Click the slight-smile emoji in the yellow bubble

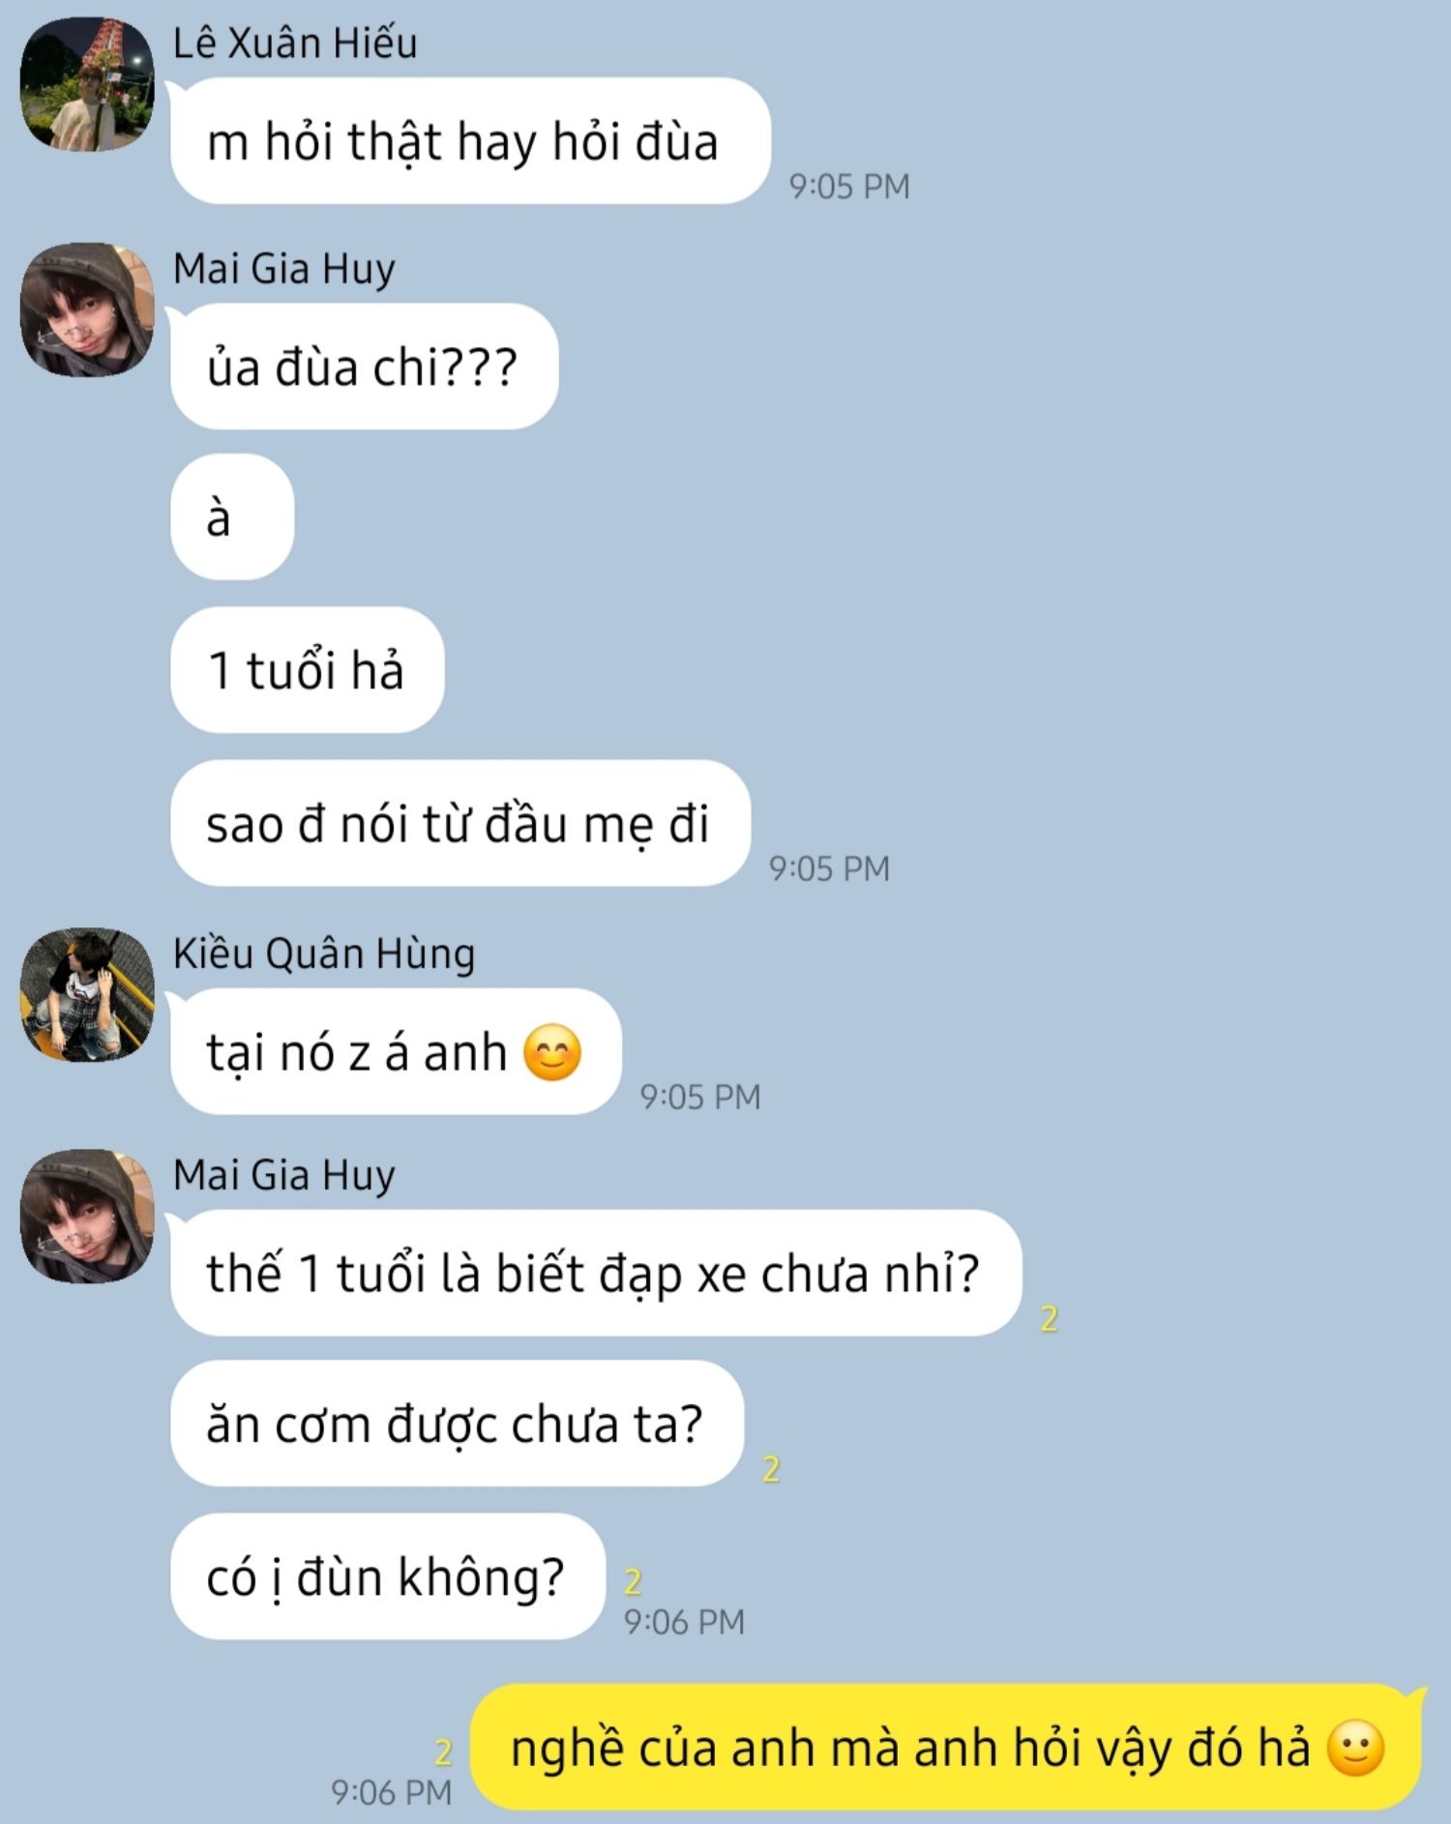pyautogui.click(x=1355, y=1749)
